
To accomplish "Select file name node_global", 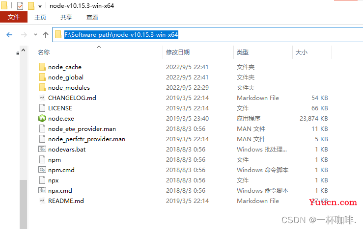I will click(x=66, y=77).
